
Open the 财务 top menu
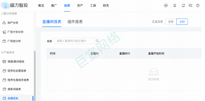pyautogui.click(x=106, y=6)
